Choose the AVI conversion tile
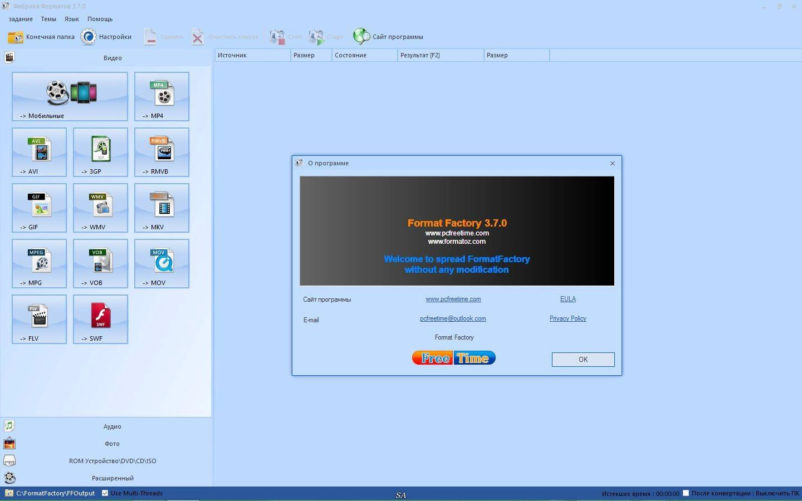802x501 pixels. tap(39, 152)
